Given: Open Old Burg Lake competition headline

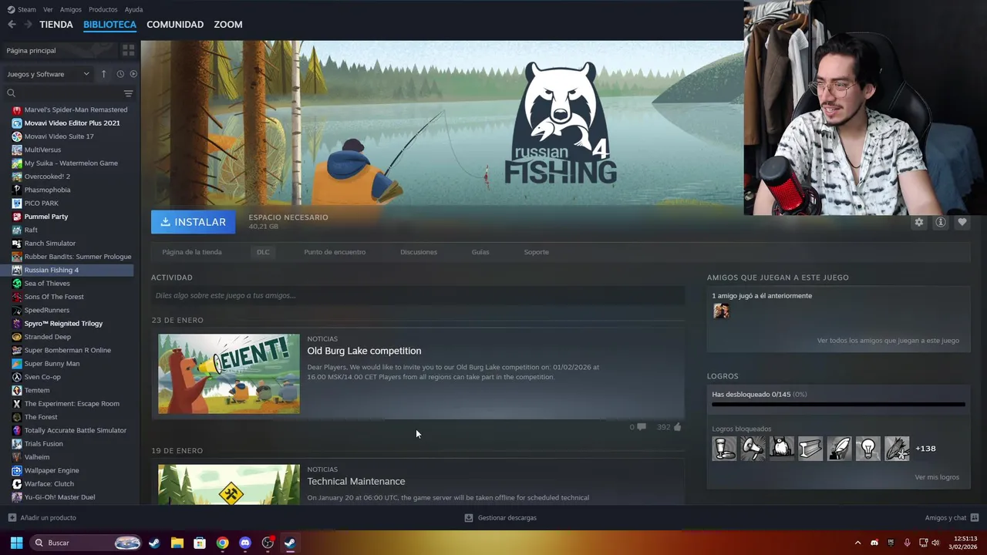Looking at the screenshot, I should pos(364,351).
